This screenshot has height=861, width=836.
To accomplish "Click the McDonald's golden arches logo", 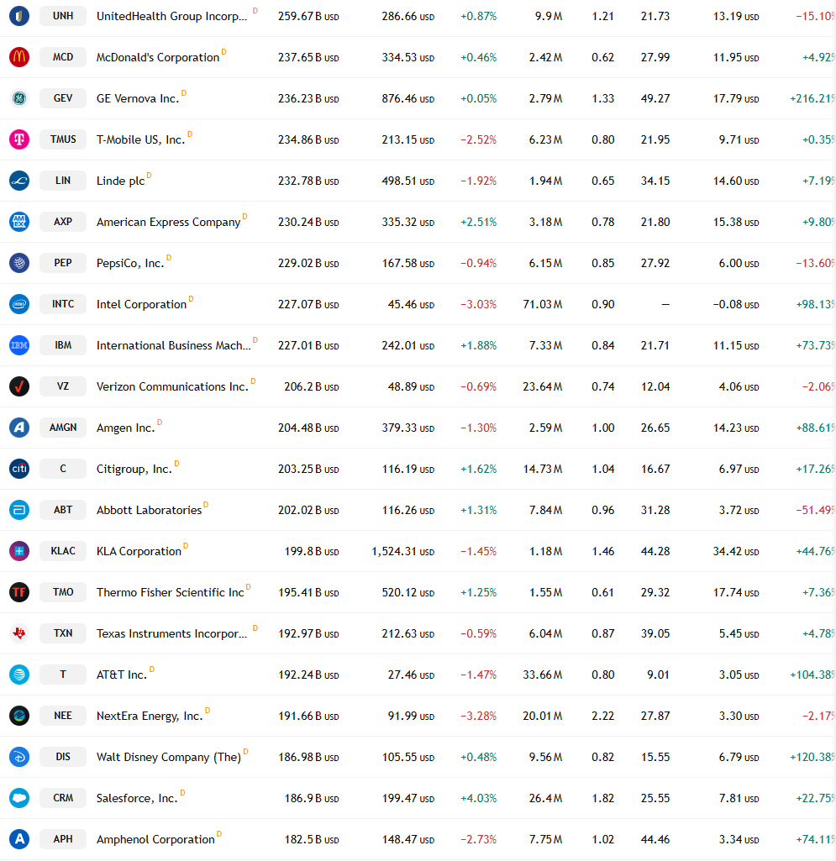I will coord(19,57).
